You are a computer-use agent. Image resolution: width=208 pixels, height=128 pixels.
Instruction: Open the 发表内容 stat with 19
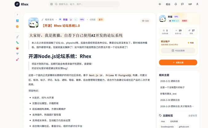pyautogui.click(x=178, y=32)
